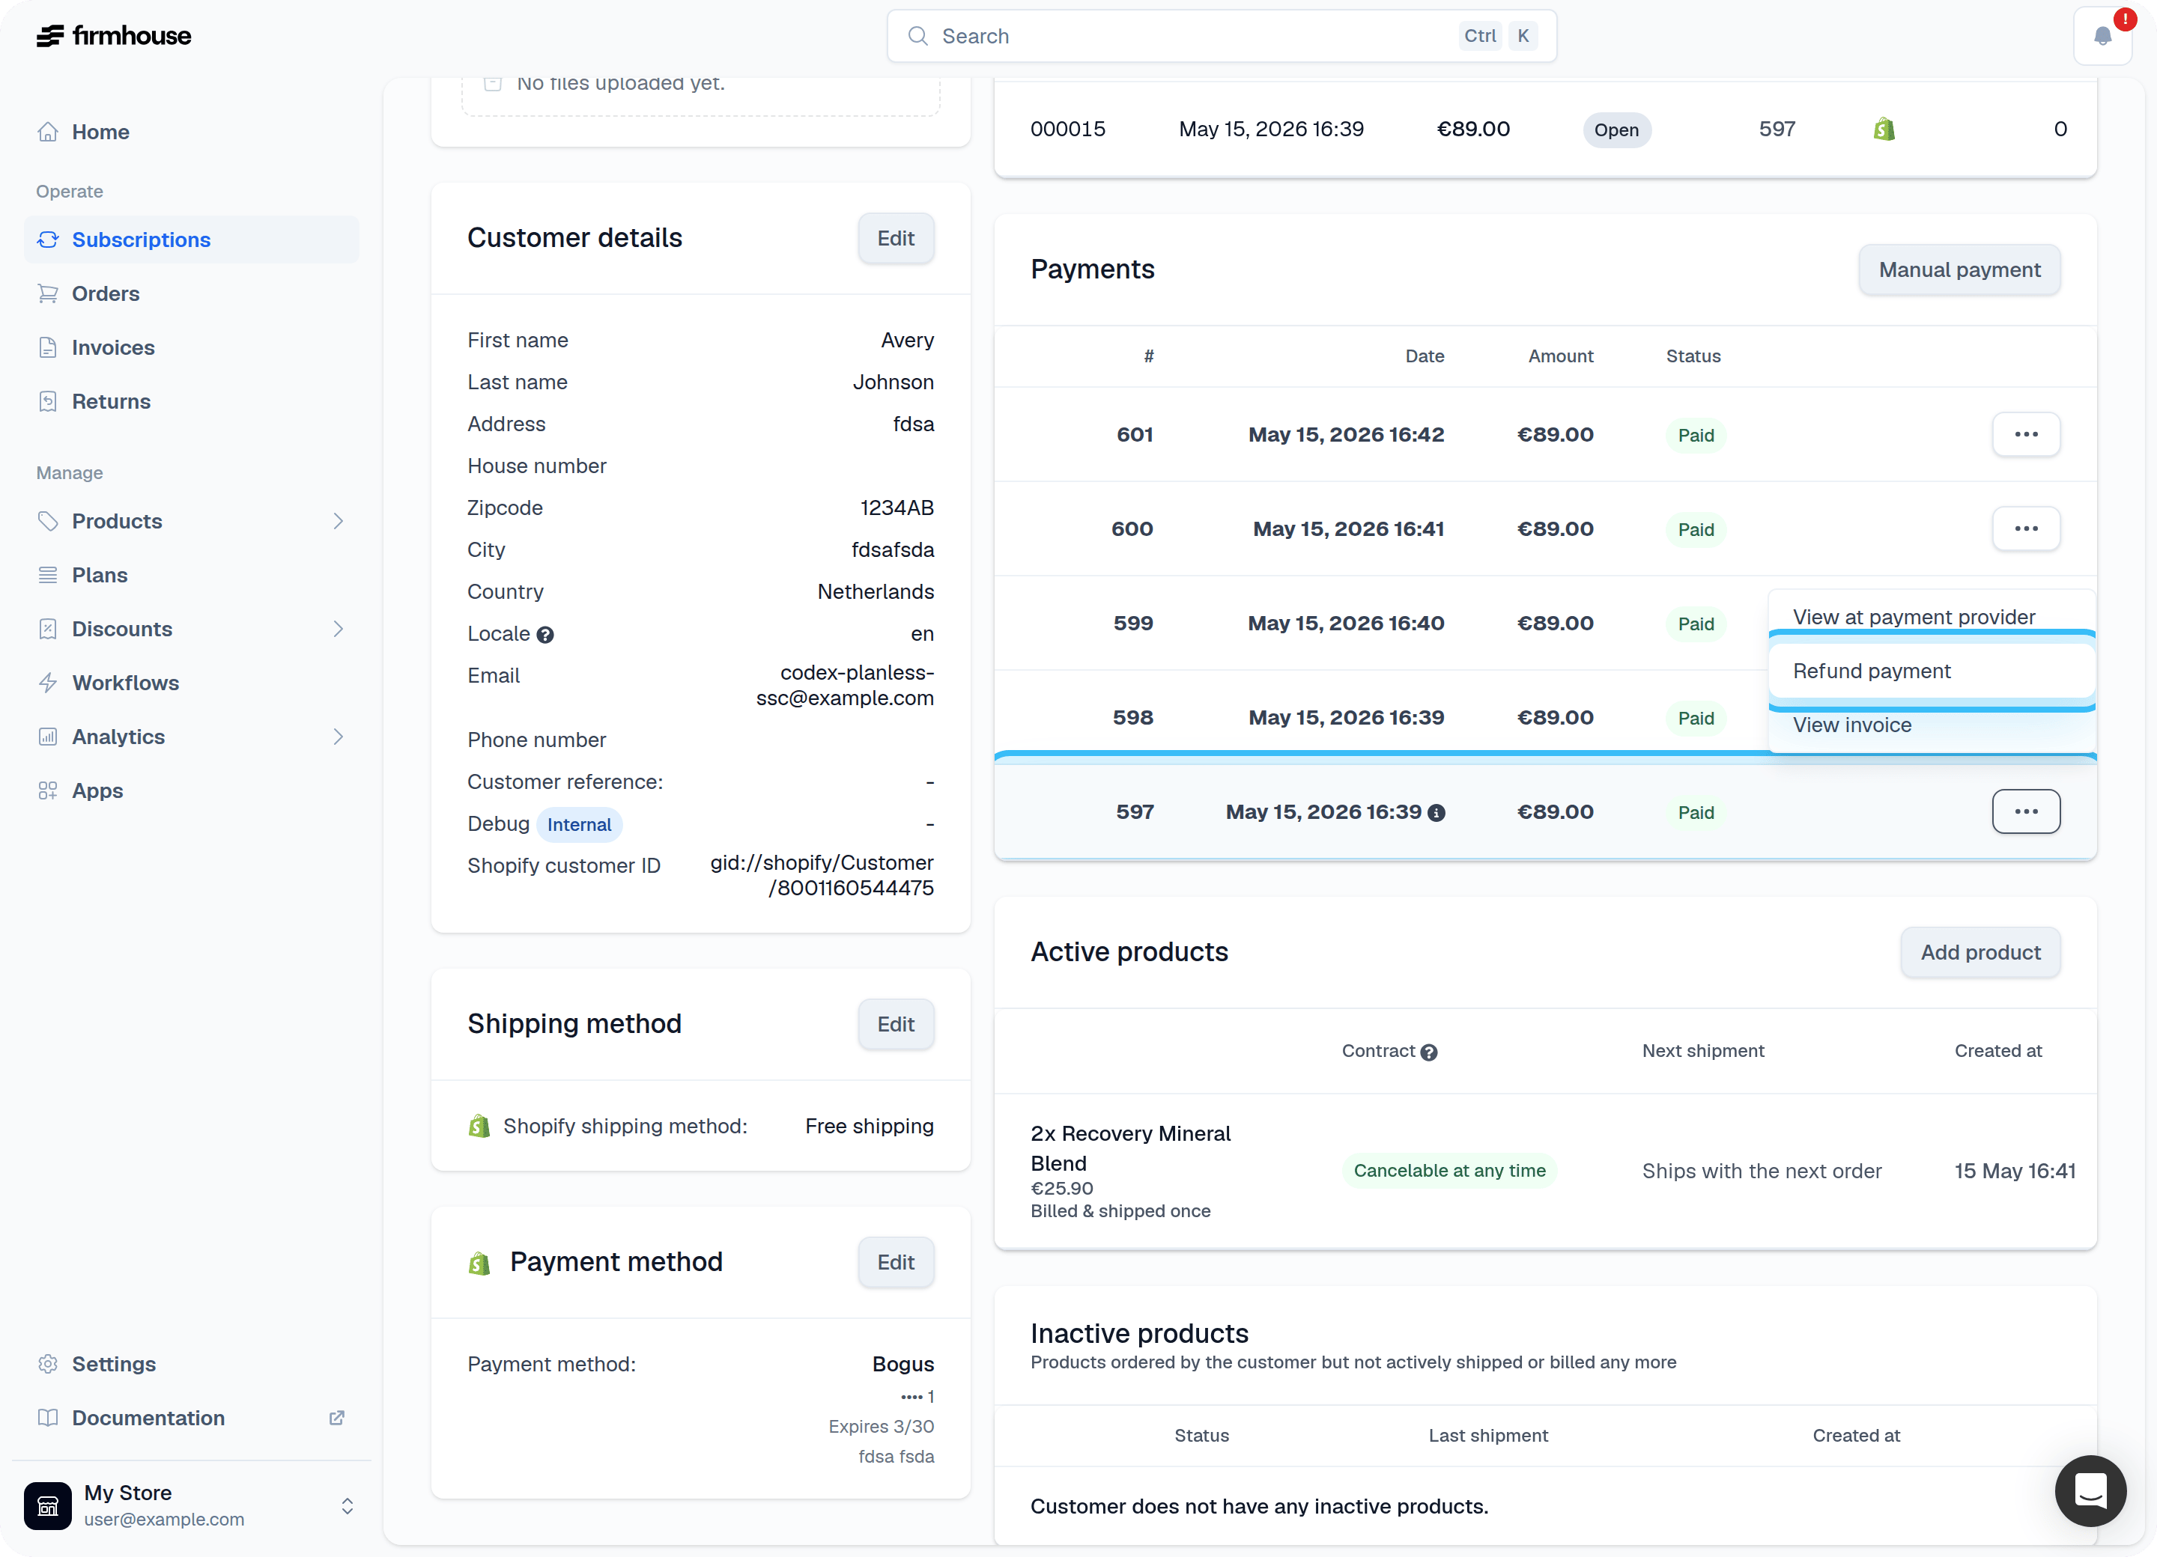Click the Shopify icon beside Payment method

coord(479,1264)
